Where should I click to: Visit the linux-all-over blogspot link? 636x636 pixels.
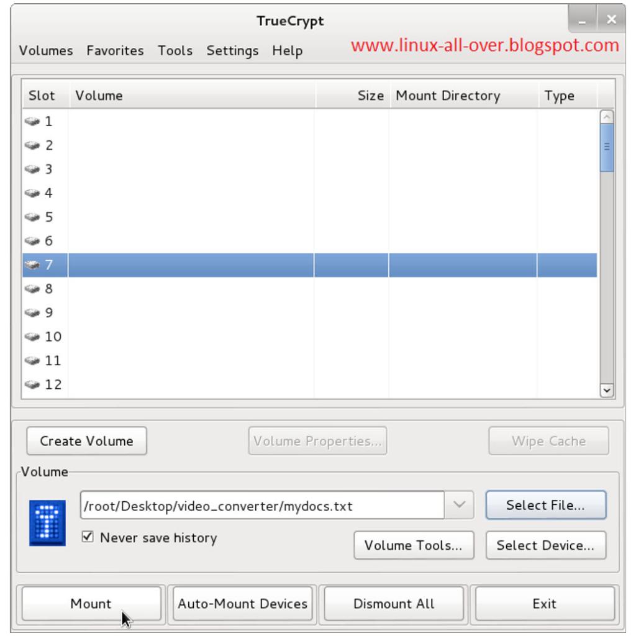484,44
